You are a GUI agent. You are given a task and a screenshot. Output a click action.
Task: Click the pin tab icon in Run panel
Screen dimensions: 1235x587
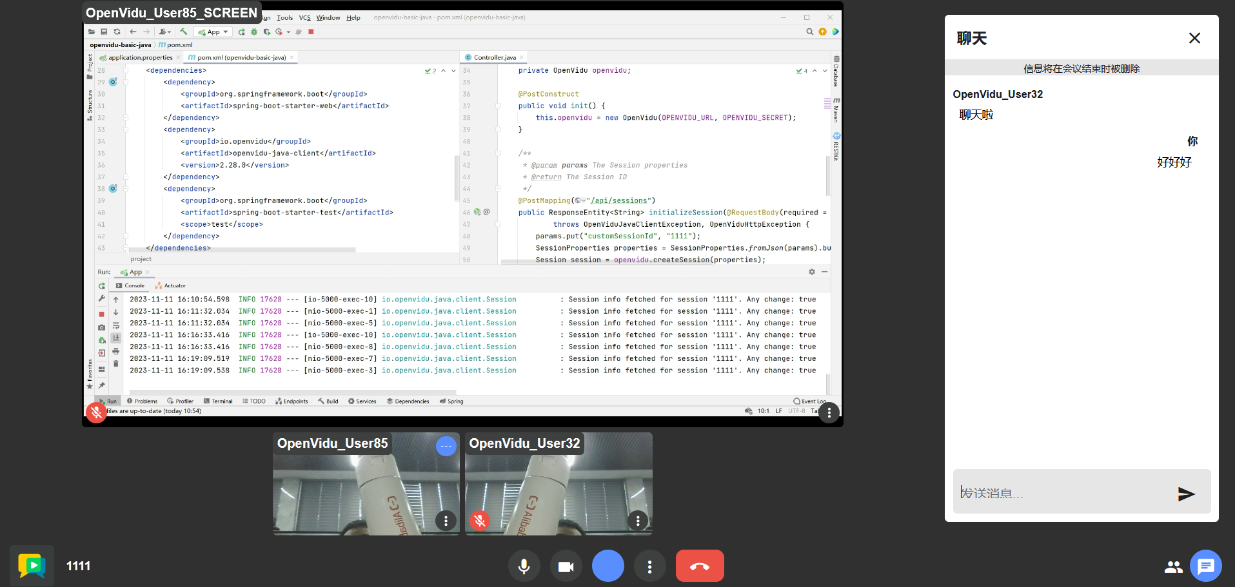click(x=102, y=385)
